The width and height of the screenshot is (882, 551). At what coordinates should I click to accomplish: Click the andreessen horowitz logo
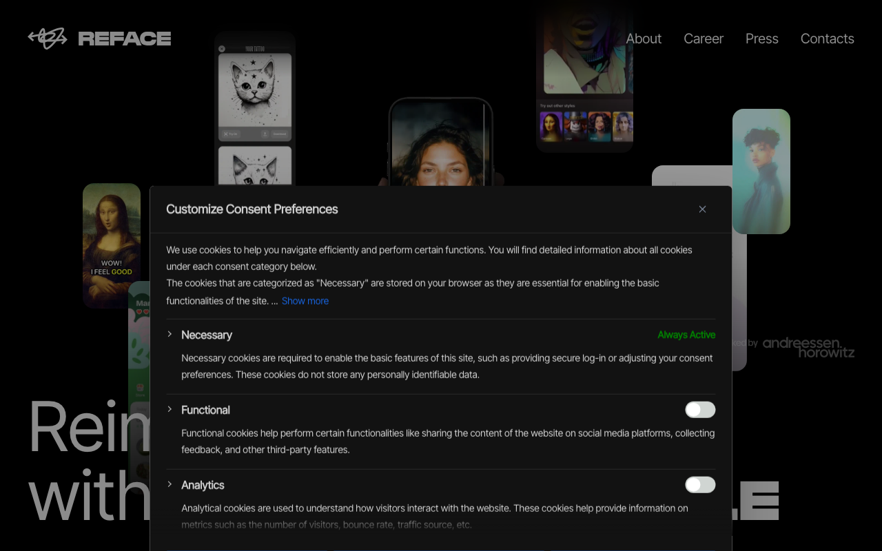click(x=808, y=348)
